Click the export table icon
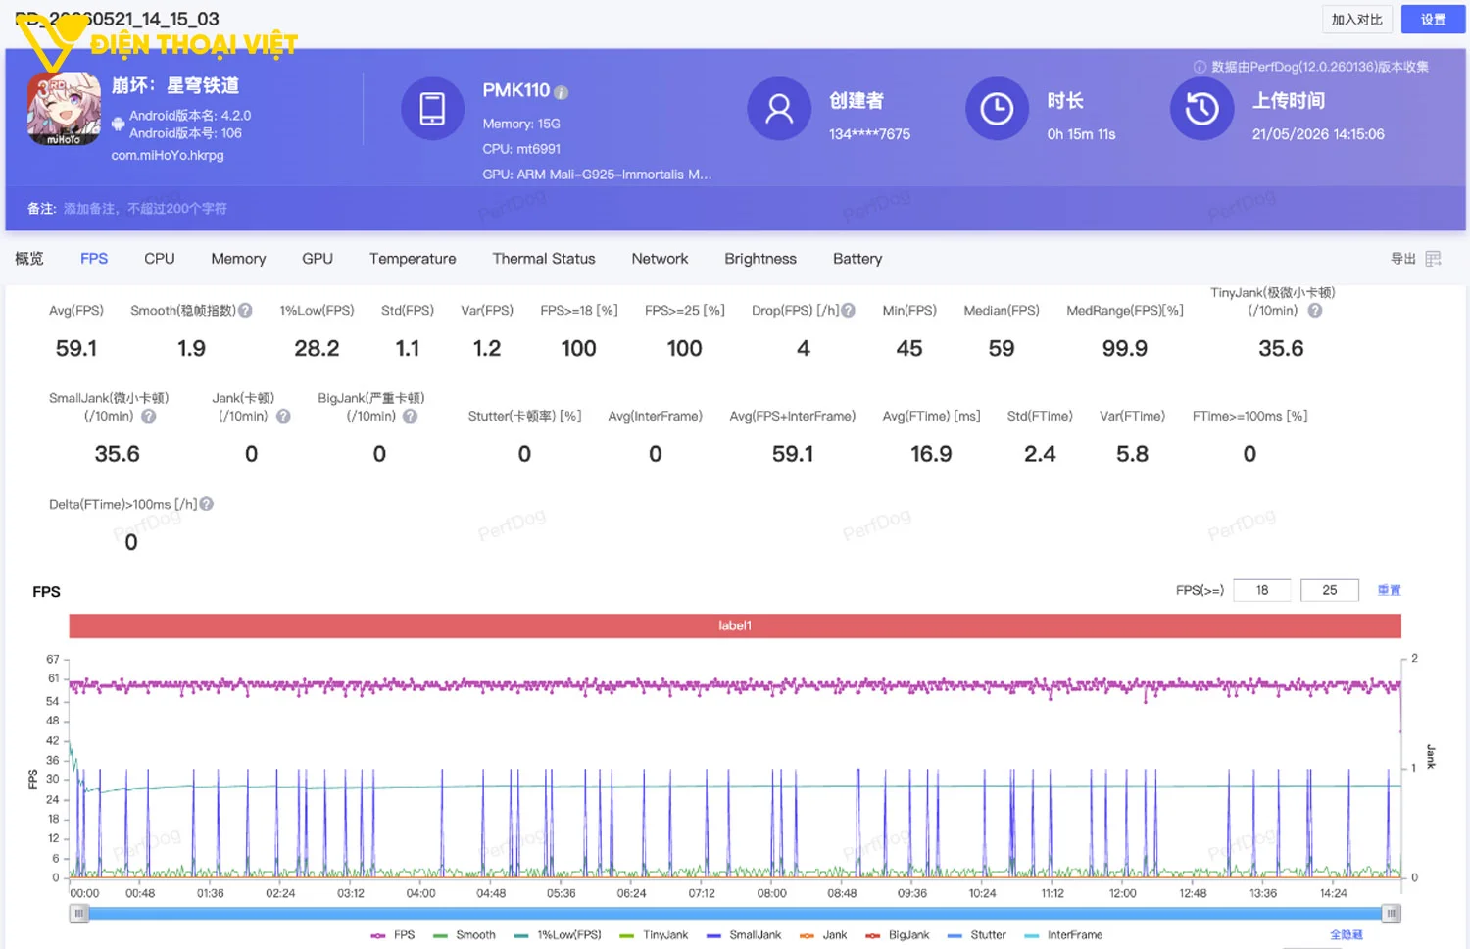The height and width of the screenshot is (949, 1470). click(x=1433, y=259)
